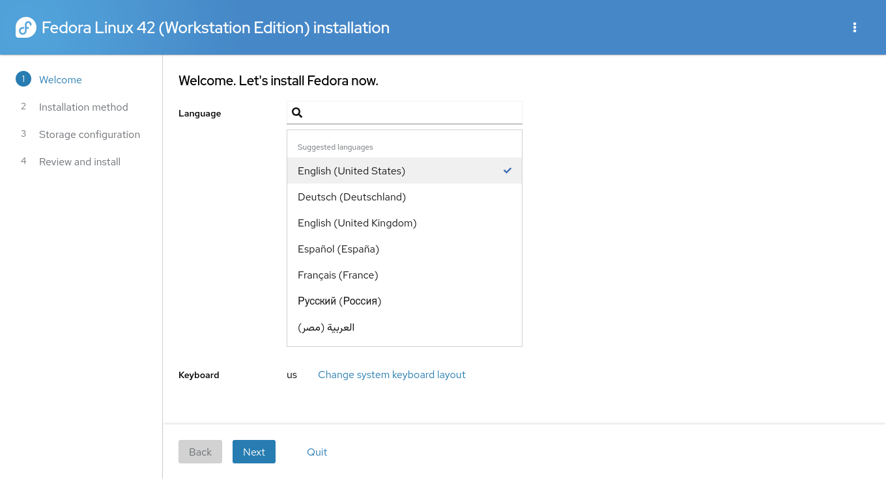Select Deutsch (Deutschland) language
The width and height of the screenshot is (886, 479).
coord(405,197)
